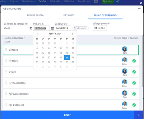Click the Aprovação (Criação) stage name
The image size is (144, 119).
[19, 94]
